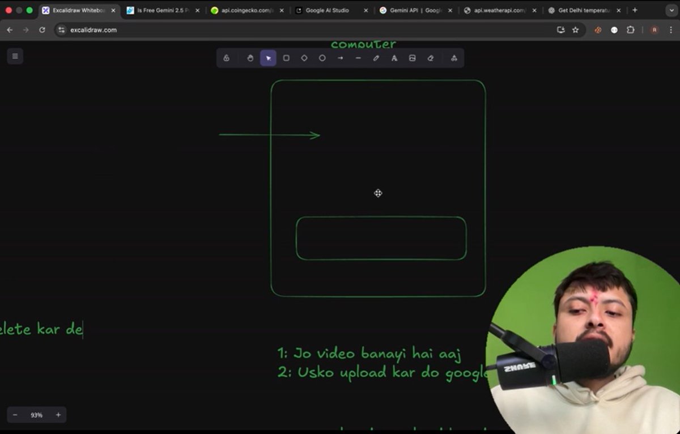Select the Eraser tool

point(431,58)
